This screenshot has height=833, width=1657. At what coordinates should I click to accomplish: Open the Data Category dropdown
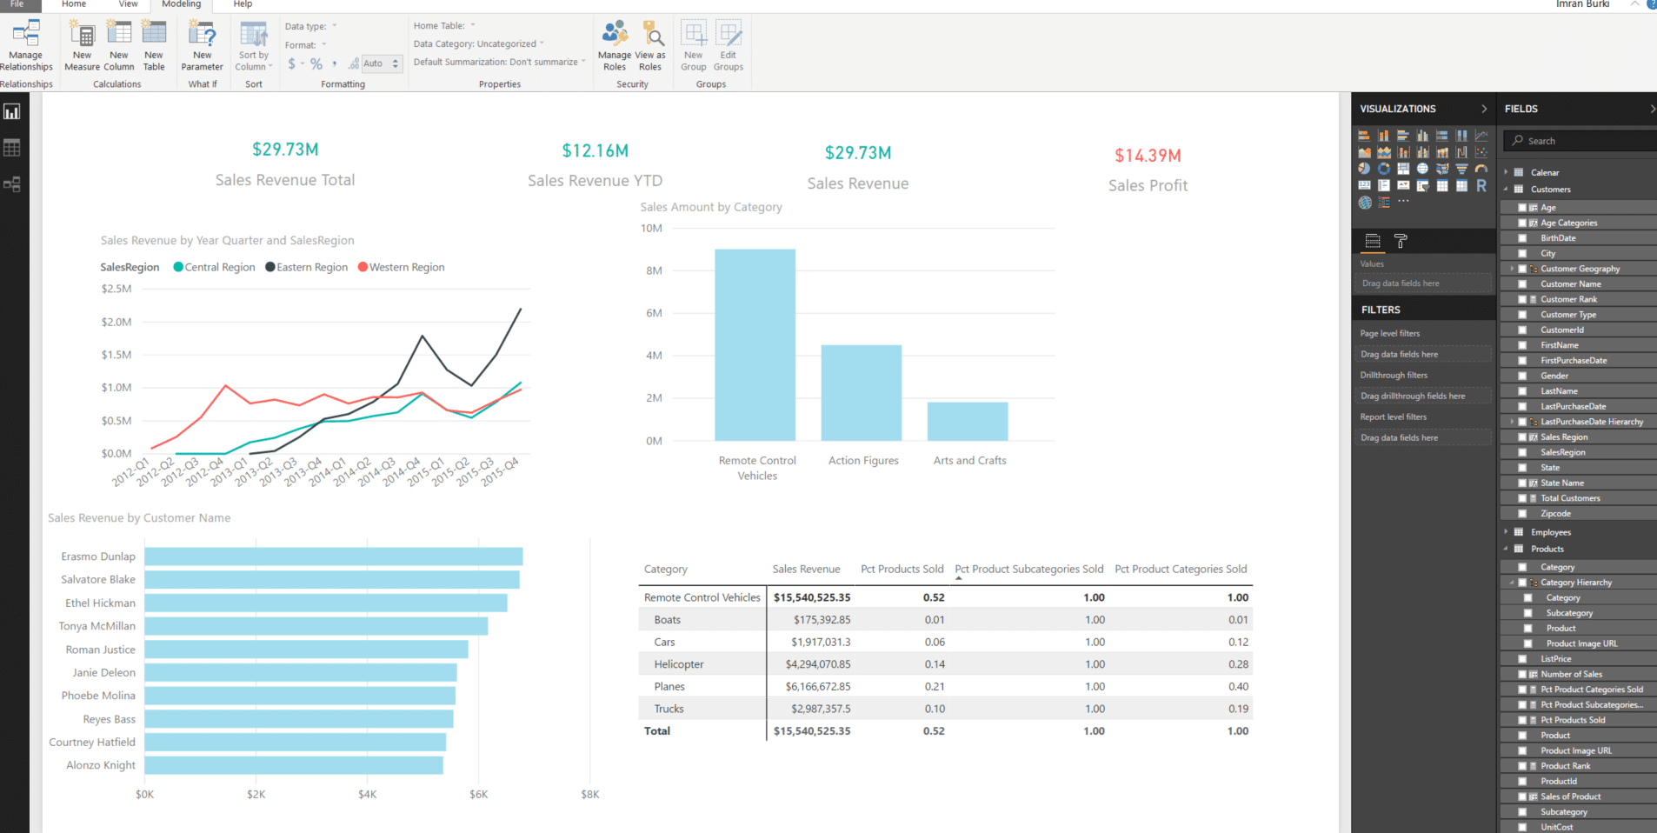point(542,43)
